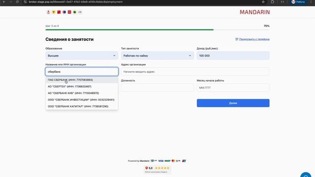This screenshot has width=315, height=177.
Task: Click the "Шаг 3 из 4" label
Action: click(x=52, y=26)
